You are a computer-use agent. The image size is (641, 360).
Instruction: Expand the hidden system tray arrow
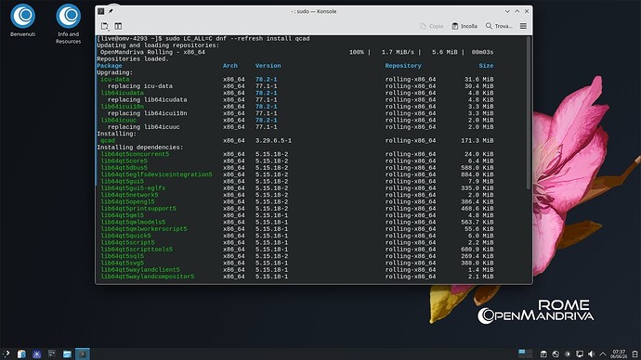coord(603,354)
